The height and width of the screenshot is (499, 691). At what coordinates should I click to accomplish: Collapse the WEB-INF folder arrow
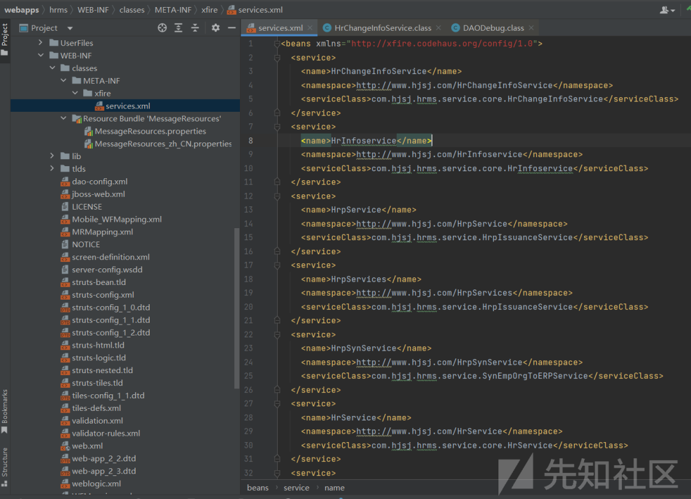(40, 56)
